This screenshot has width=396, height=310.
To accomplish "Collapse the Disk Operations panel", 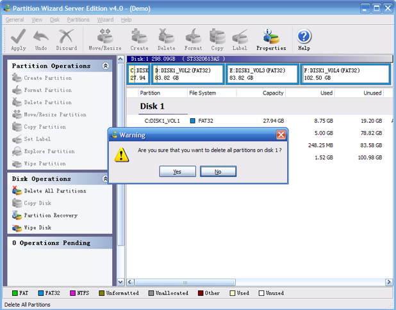I will pos(105,179).
